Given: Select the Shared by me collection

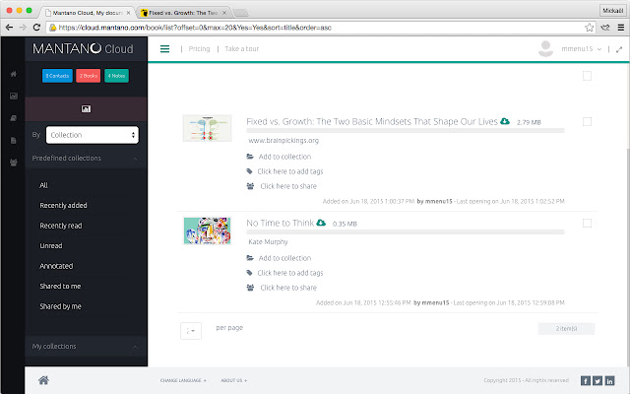Looking at the screenshot, I should (x=60, y=306).
